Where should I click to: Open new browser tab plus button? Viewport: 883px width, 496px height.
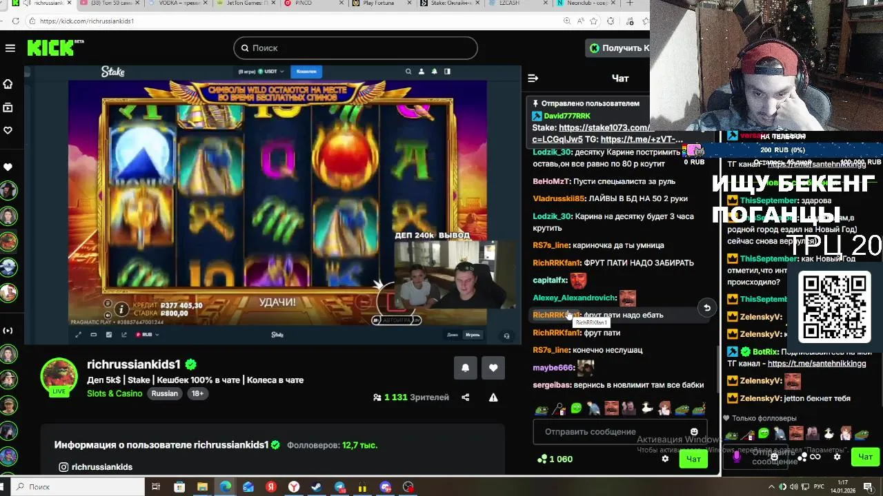click(x=629, y=3)
